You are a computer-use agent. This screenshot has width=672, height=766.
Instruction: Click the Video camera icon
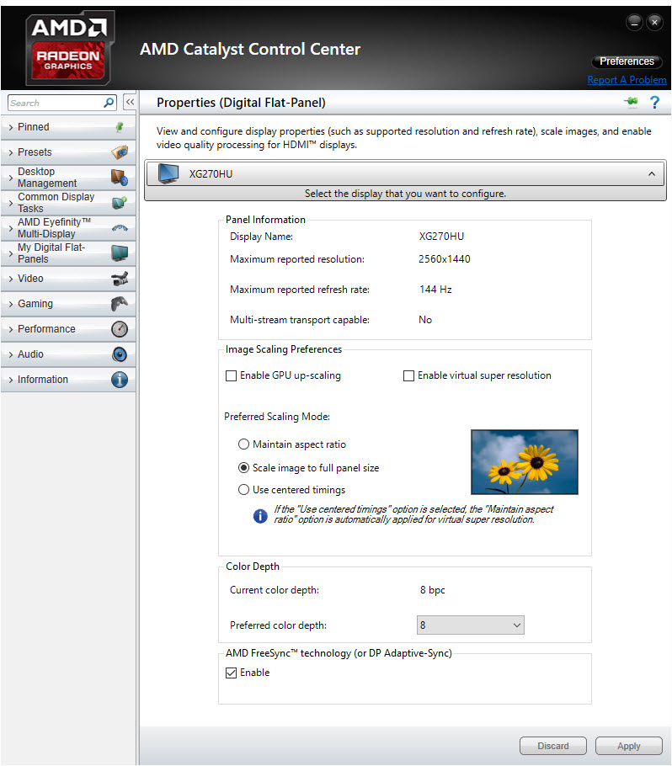pyautogui.click(x=120, y=279)
